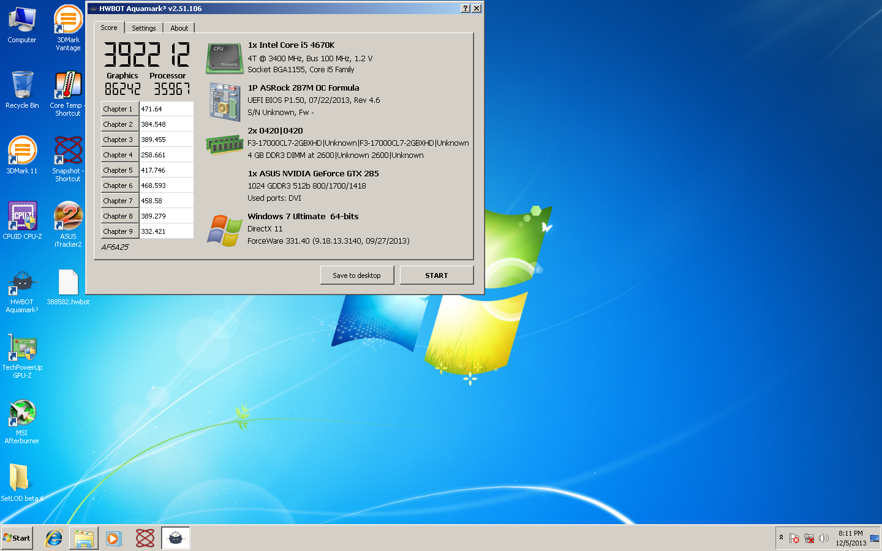
Task: Click HWBOT Aquamark taskbar button
Action: (x=176, y=538)
